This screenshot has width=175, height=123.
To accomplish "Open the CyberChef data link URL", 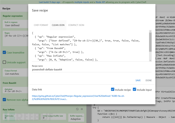I will 78,97.
